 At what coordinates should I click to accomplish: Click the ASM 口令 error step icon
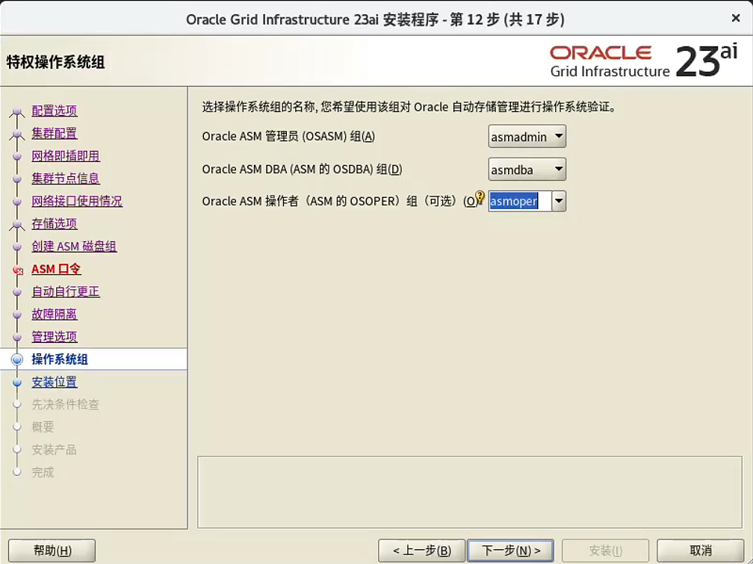tap(18, 270)
